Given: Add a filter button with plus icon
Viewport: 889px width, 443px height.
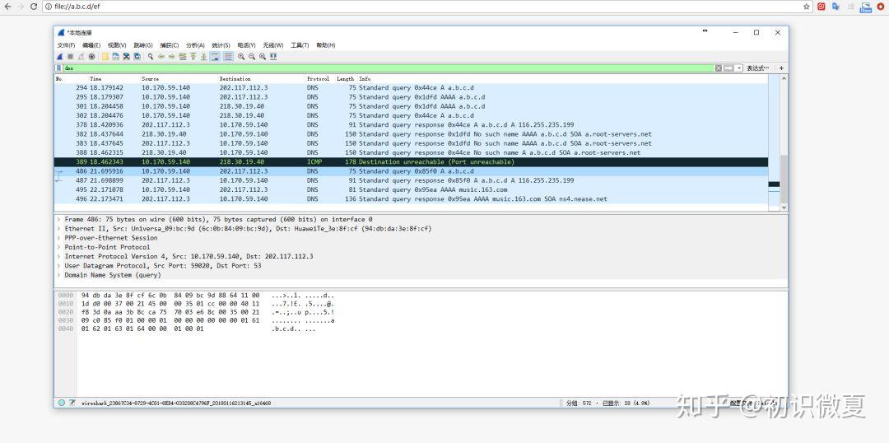Looking at the screenshot, I should pyautogui.click(x=781, y=68).
